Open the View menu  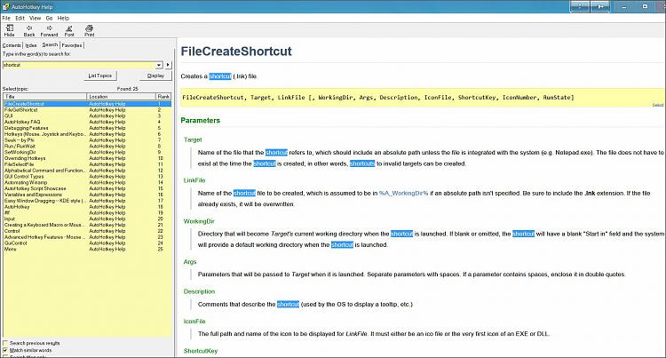(x=35, y=19)
